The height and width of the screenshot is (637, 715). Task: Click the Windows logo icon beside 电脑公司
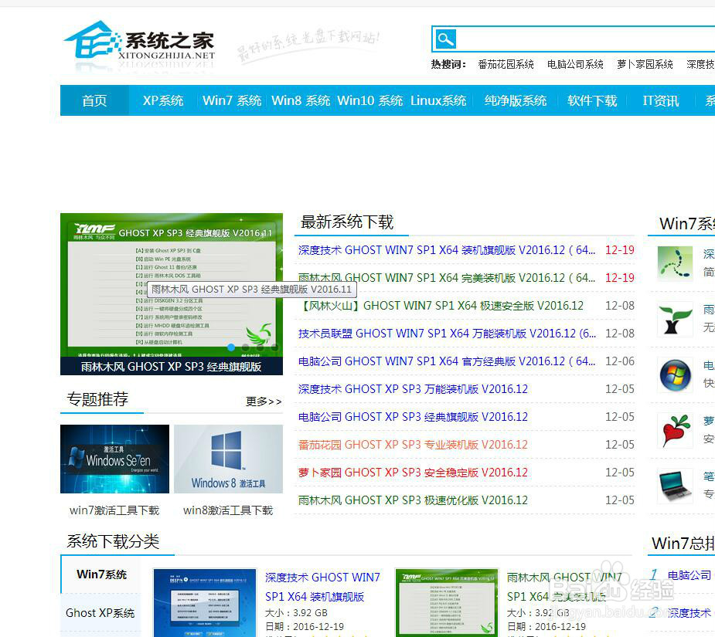point(675,374)
